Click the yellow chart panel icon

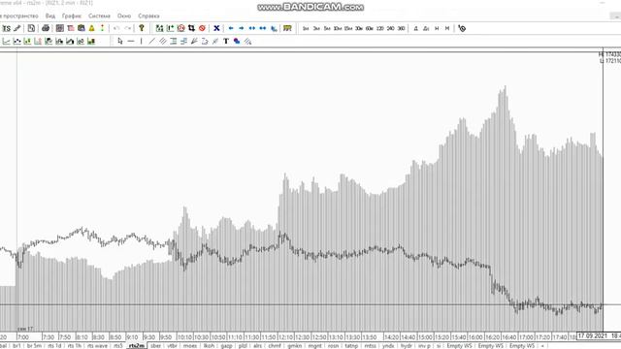(287, 28)
